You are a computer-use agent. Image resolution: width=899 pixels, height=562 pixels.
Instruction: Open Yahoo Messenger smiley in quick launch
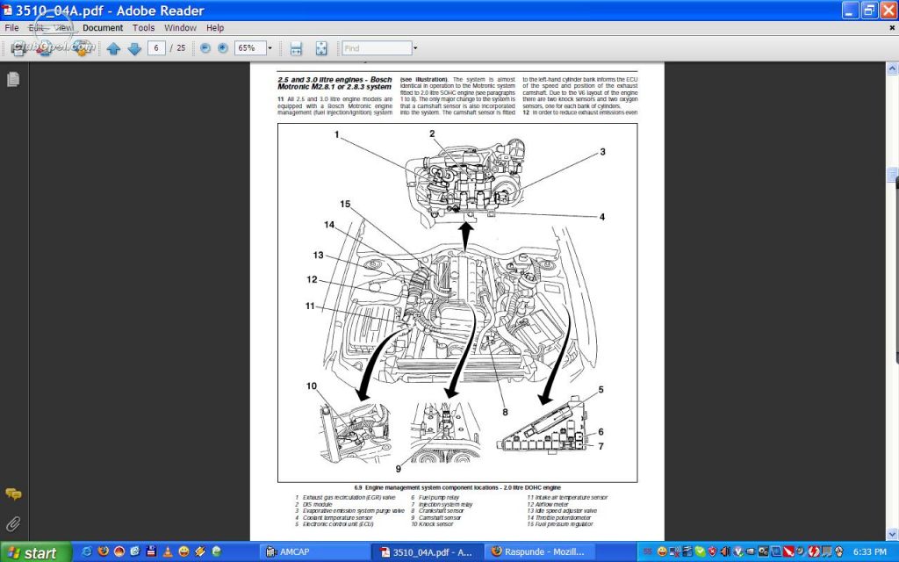[x=183, y=551]
